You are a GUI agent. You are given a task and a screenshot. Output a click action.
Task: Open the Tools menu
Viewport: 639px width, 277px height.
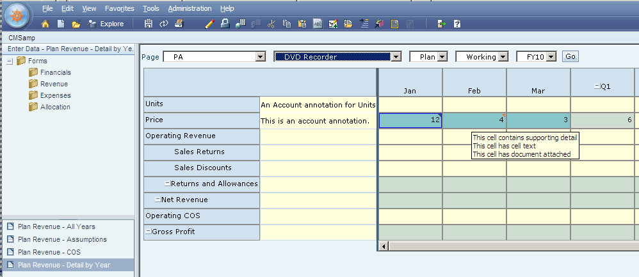[x=151, y=8]
